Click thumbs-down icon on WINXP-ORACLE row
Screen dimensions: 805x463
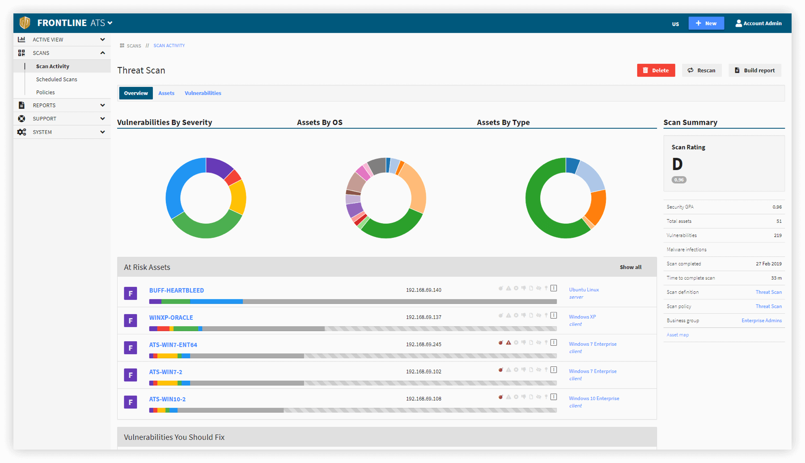523,315
